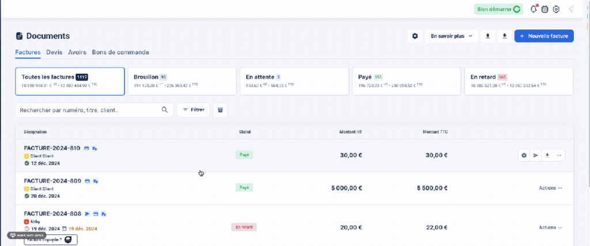Click the card icon next to FACTURE-2024-809
Image resolution: width=590 pixels, height=246 pixels.
[x=88, y=181]
